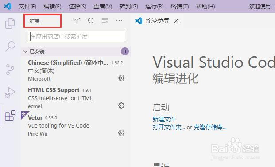Open the 转到(G) menu
The height and width of the screenshot is (167, 275).
tap(128, 7)
